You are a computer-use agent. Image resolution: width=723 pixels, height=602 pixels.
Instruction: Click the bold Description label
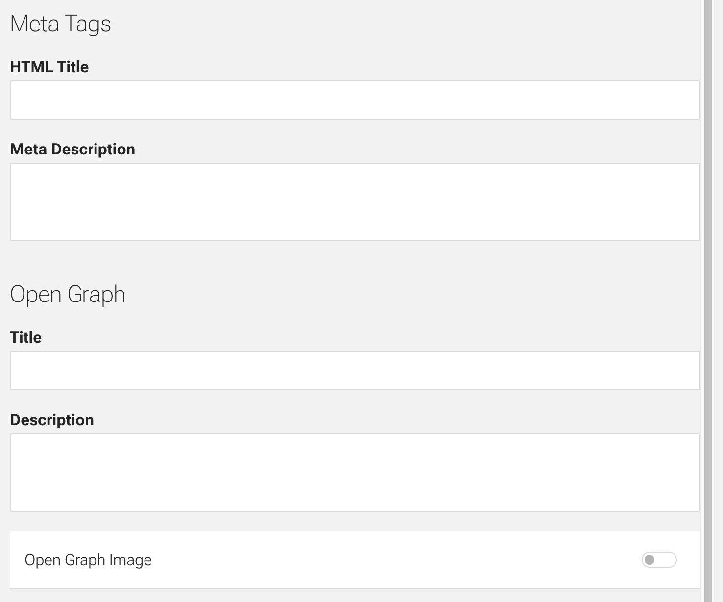[52, 420]
